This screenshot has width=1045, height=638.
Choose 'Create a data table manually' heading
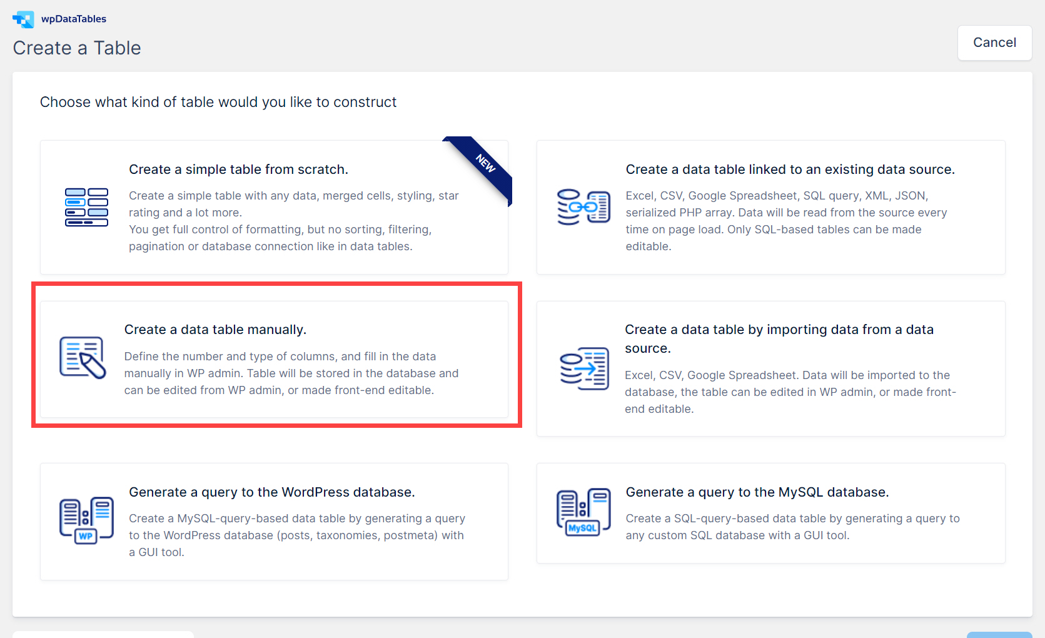pyautogui.click(x=215, y=330)
